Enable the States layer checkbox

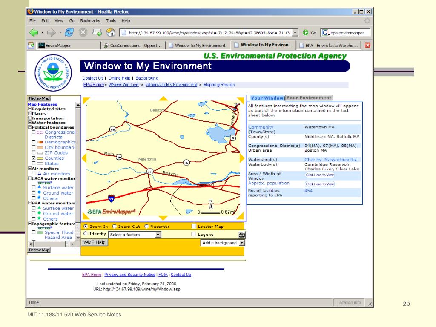[x=34, y=163]
